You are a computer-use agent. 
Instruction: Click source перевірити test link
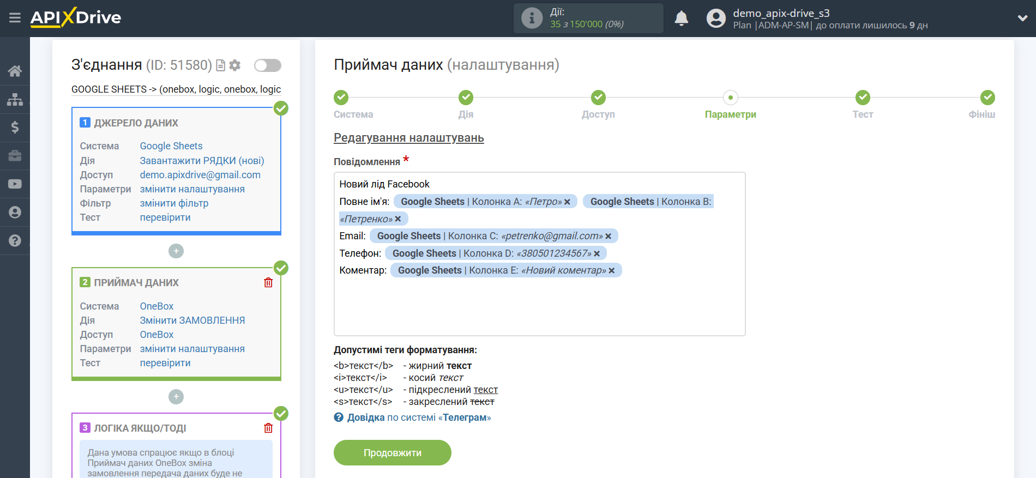coord(165,217)
